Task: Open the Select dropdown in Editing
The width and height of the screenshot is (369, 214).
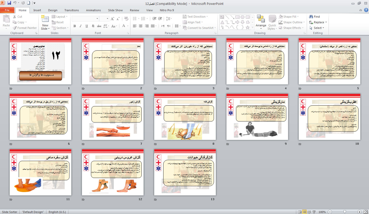Action: click(x=317, y=28)
